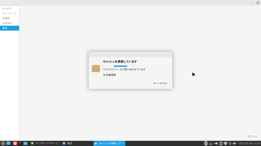Open the terminal from the taskbar
The width and height of the screenshot is (261, 146).
[20, 143]
